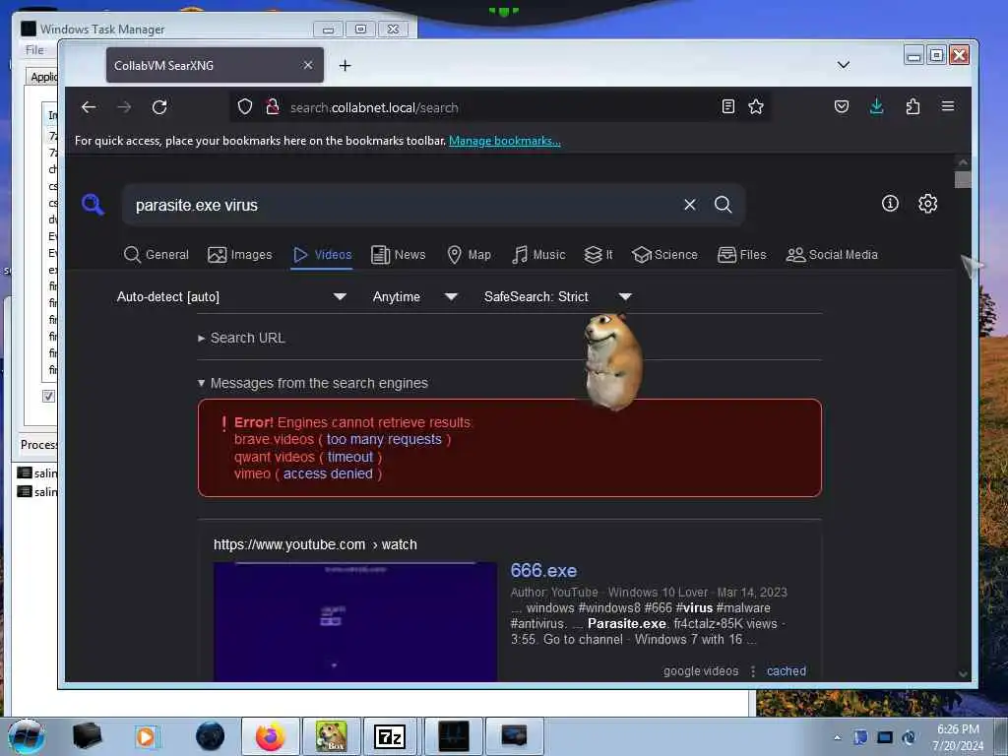Viewport: 1008px width, 756px height.
Task: Switch to the General search category
Action: pos(157,255)
